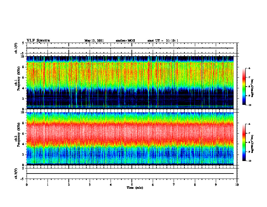Click the ch.1 spectrogram panel

(130, 83)
